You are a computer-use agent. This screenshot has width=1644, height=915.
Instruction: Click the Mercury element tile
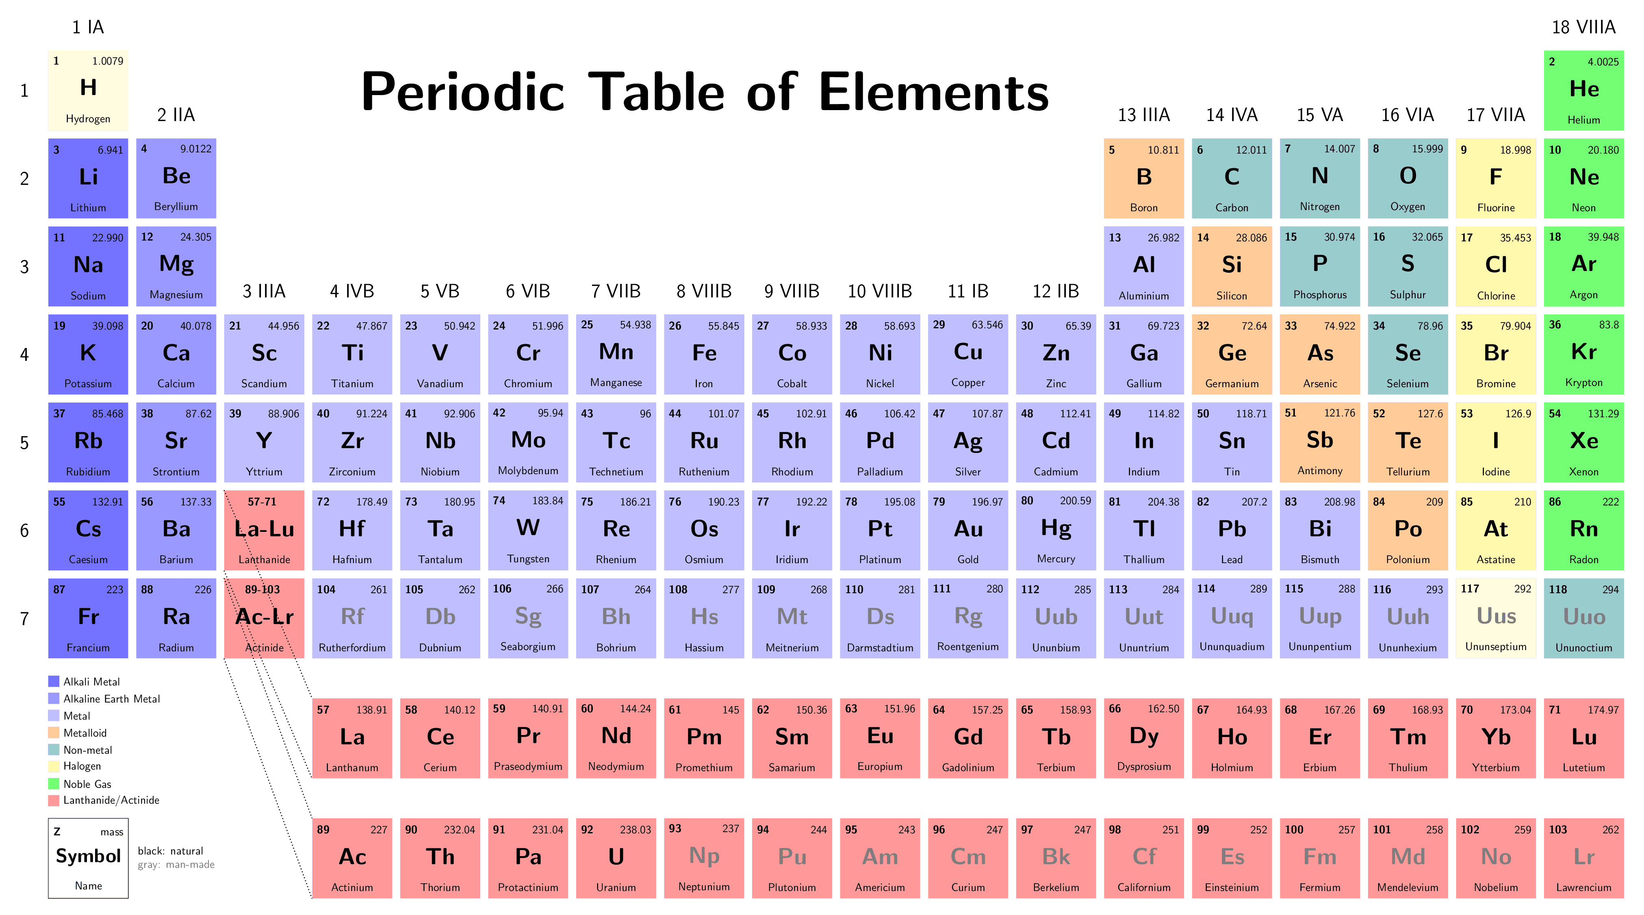coord(1056,530)
